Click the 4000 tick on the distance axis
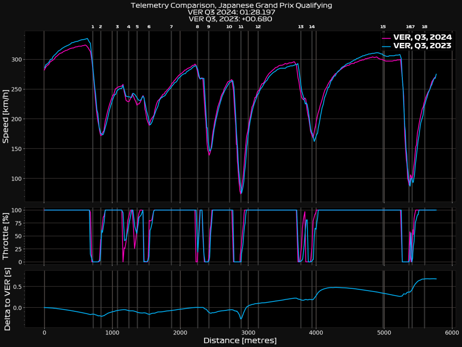Image resolution: width=462 pixels, height=347 pixels. [x=316, y=333]
